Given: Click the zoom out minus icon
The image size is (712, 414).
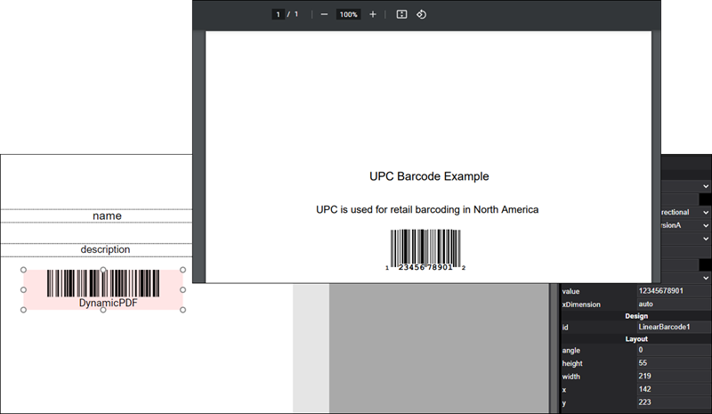Looking at the screenshot, I should 324,15.
